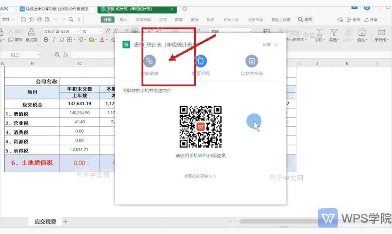Select 发至手机 (Send to phone) option
Viewport: 392px width, 234px height.
200,65
